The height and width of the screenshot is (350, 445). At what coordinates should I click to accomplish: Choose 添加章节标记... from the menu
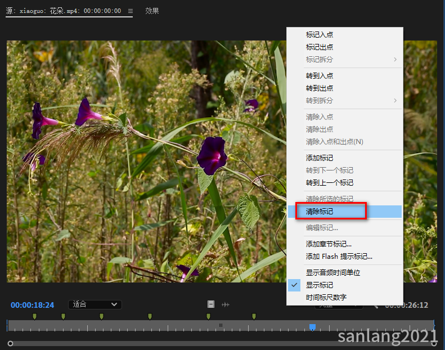pyautogui.click(x=345, y=244)
